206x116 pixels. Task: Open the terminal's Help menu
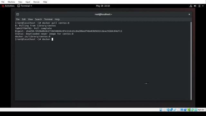click(x=57, y=19)
